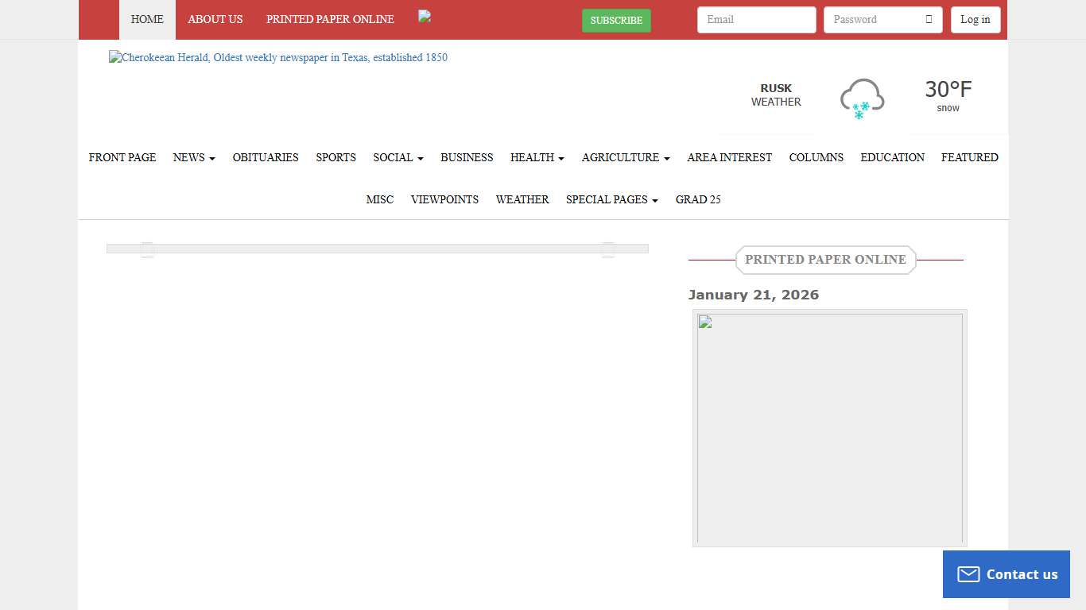The width and height of the screenshot is (1086, 610).
Task: Expand the AGRICULTURE dropdown
Action: (625, 157)
